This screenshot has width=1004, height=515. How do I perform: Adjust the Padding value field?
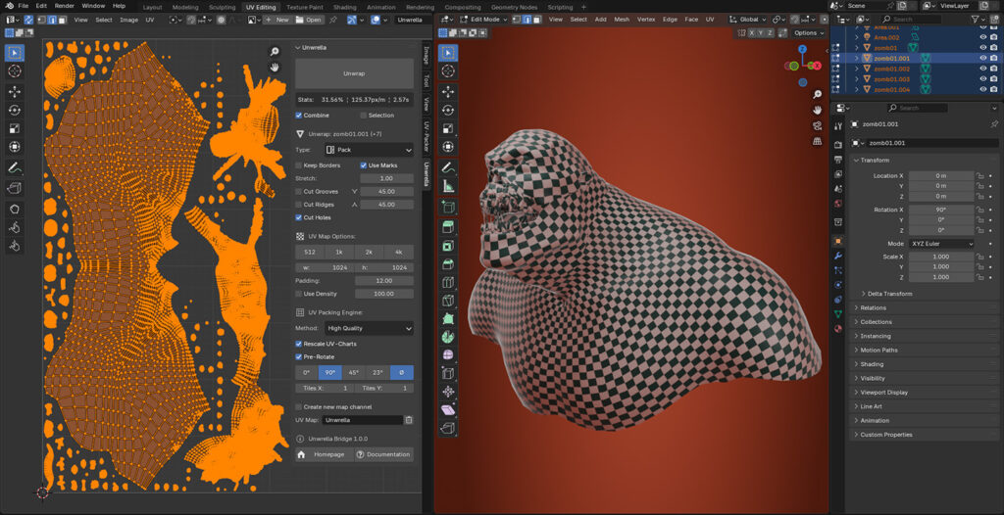pyautogui.click(x=384, y=281)
